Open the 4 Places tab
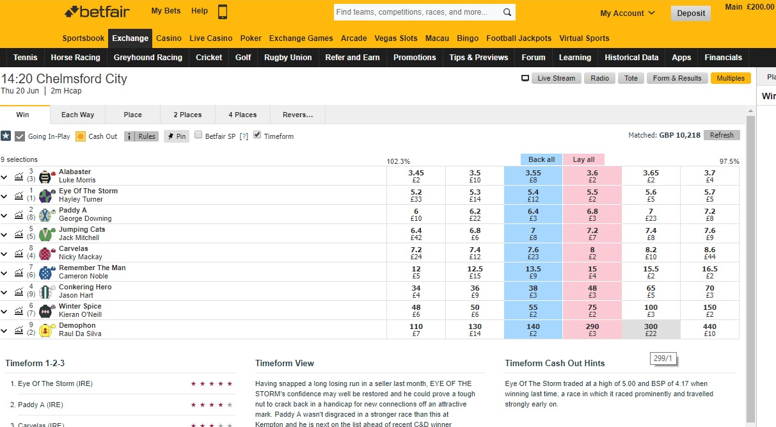 (242, 115)
